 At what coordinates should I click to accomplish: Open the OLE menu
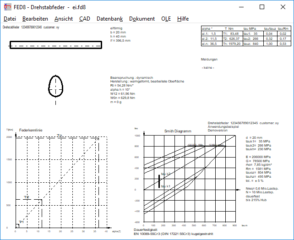coord(166,19)
